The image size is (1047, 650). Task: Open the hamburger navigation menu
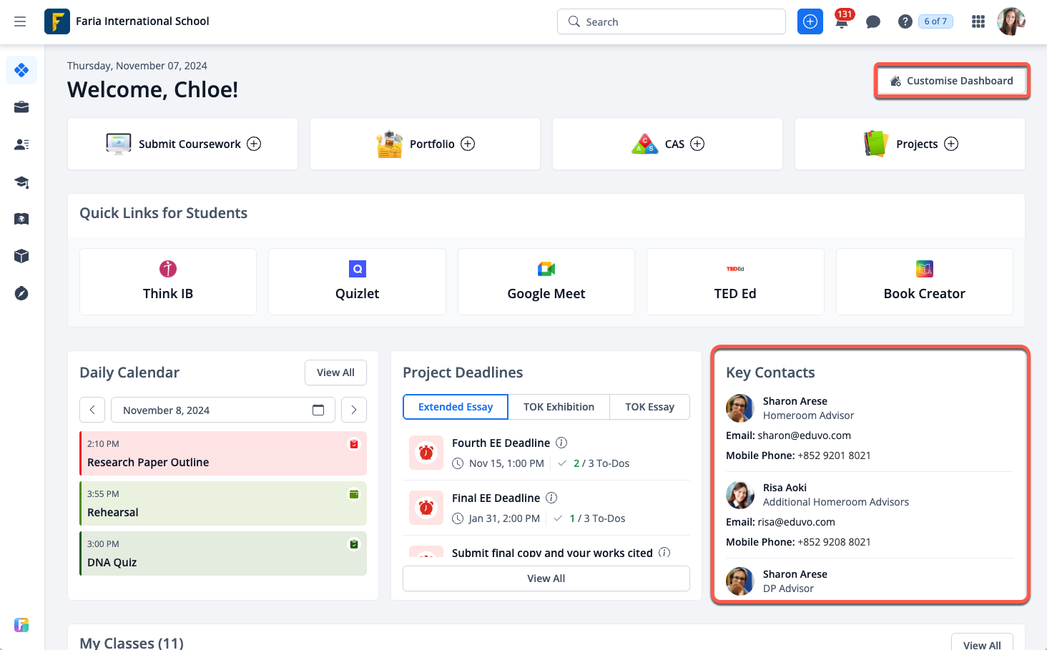coord(20,21)
